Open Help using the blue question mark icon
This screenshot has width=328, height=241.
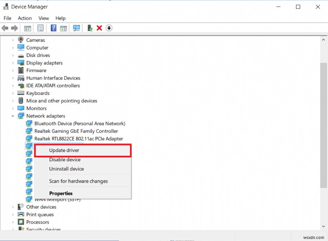tap(54, 28)
